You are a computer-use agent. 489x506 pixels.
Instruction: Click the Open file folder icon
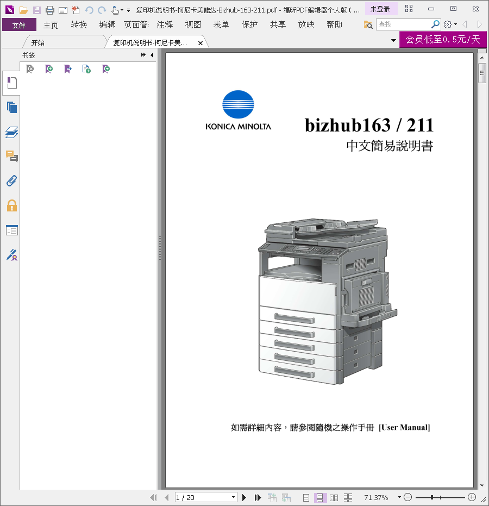[x=23, y=10]
